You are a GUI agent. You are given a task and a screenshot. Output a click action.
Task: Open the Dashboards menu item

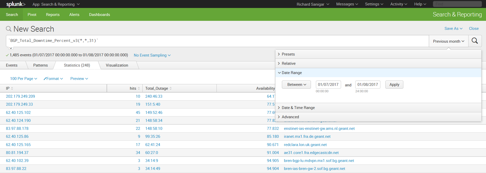pos(99,15)
